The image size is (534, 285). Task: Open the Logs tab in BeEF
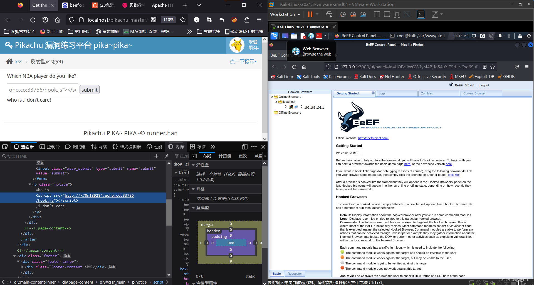[x=397, y=93]
